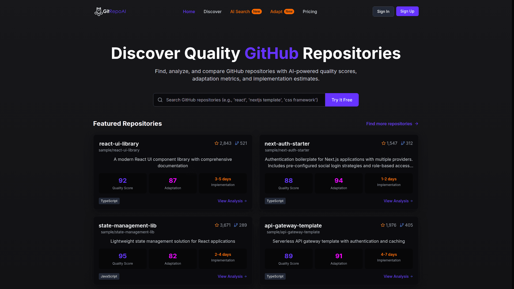This screenshot has height=289, width=514.
Task: Navigate to the Discover section
Action: 212,12
